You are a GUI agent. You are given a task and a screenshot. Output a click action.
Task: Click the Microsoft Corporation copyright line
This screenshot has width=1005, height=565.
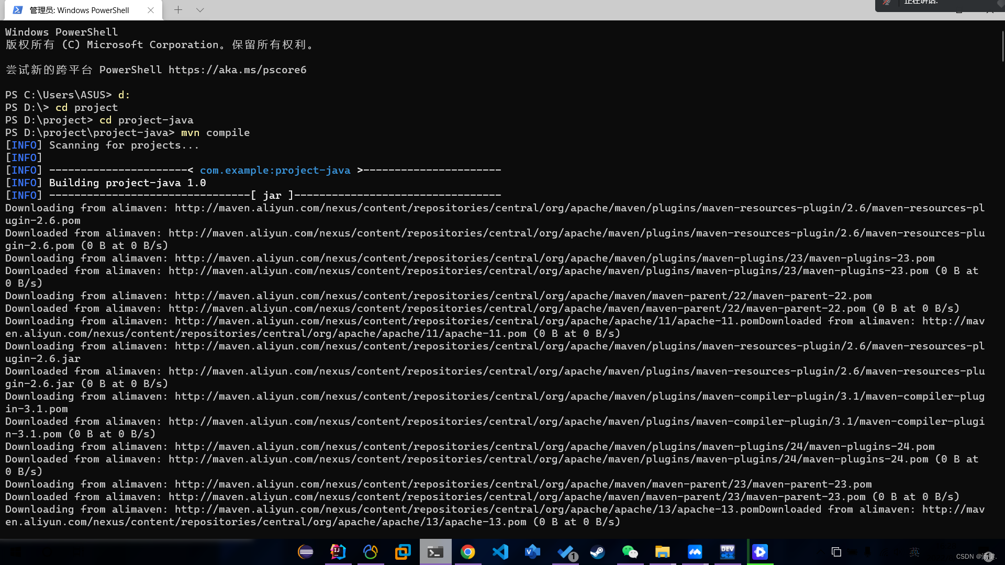point(160,44)
